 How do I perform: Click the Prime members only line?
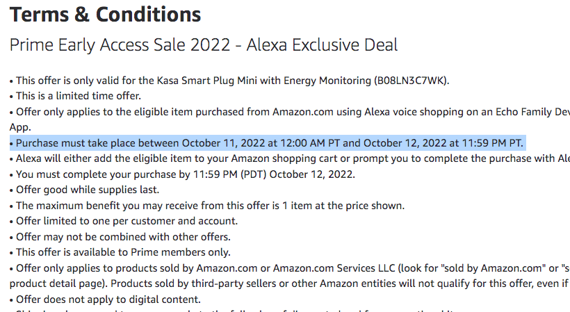point(120,252)
